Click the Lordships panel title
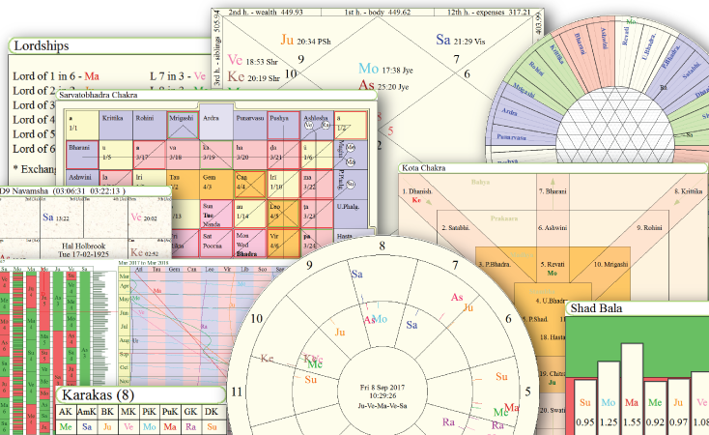This screenshot has width=709, height=435. click(42, 45)
